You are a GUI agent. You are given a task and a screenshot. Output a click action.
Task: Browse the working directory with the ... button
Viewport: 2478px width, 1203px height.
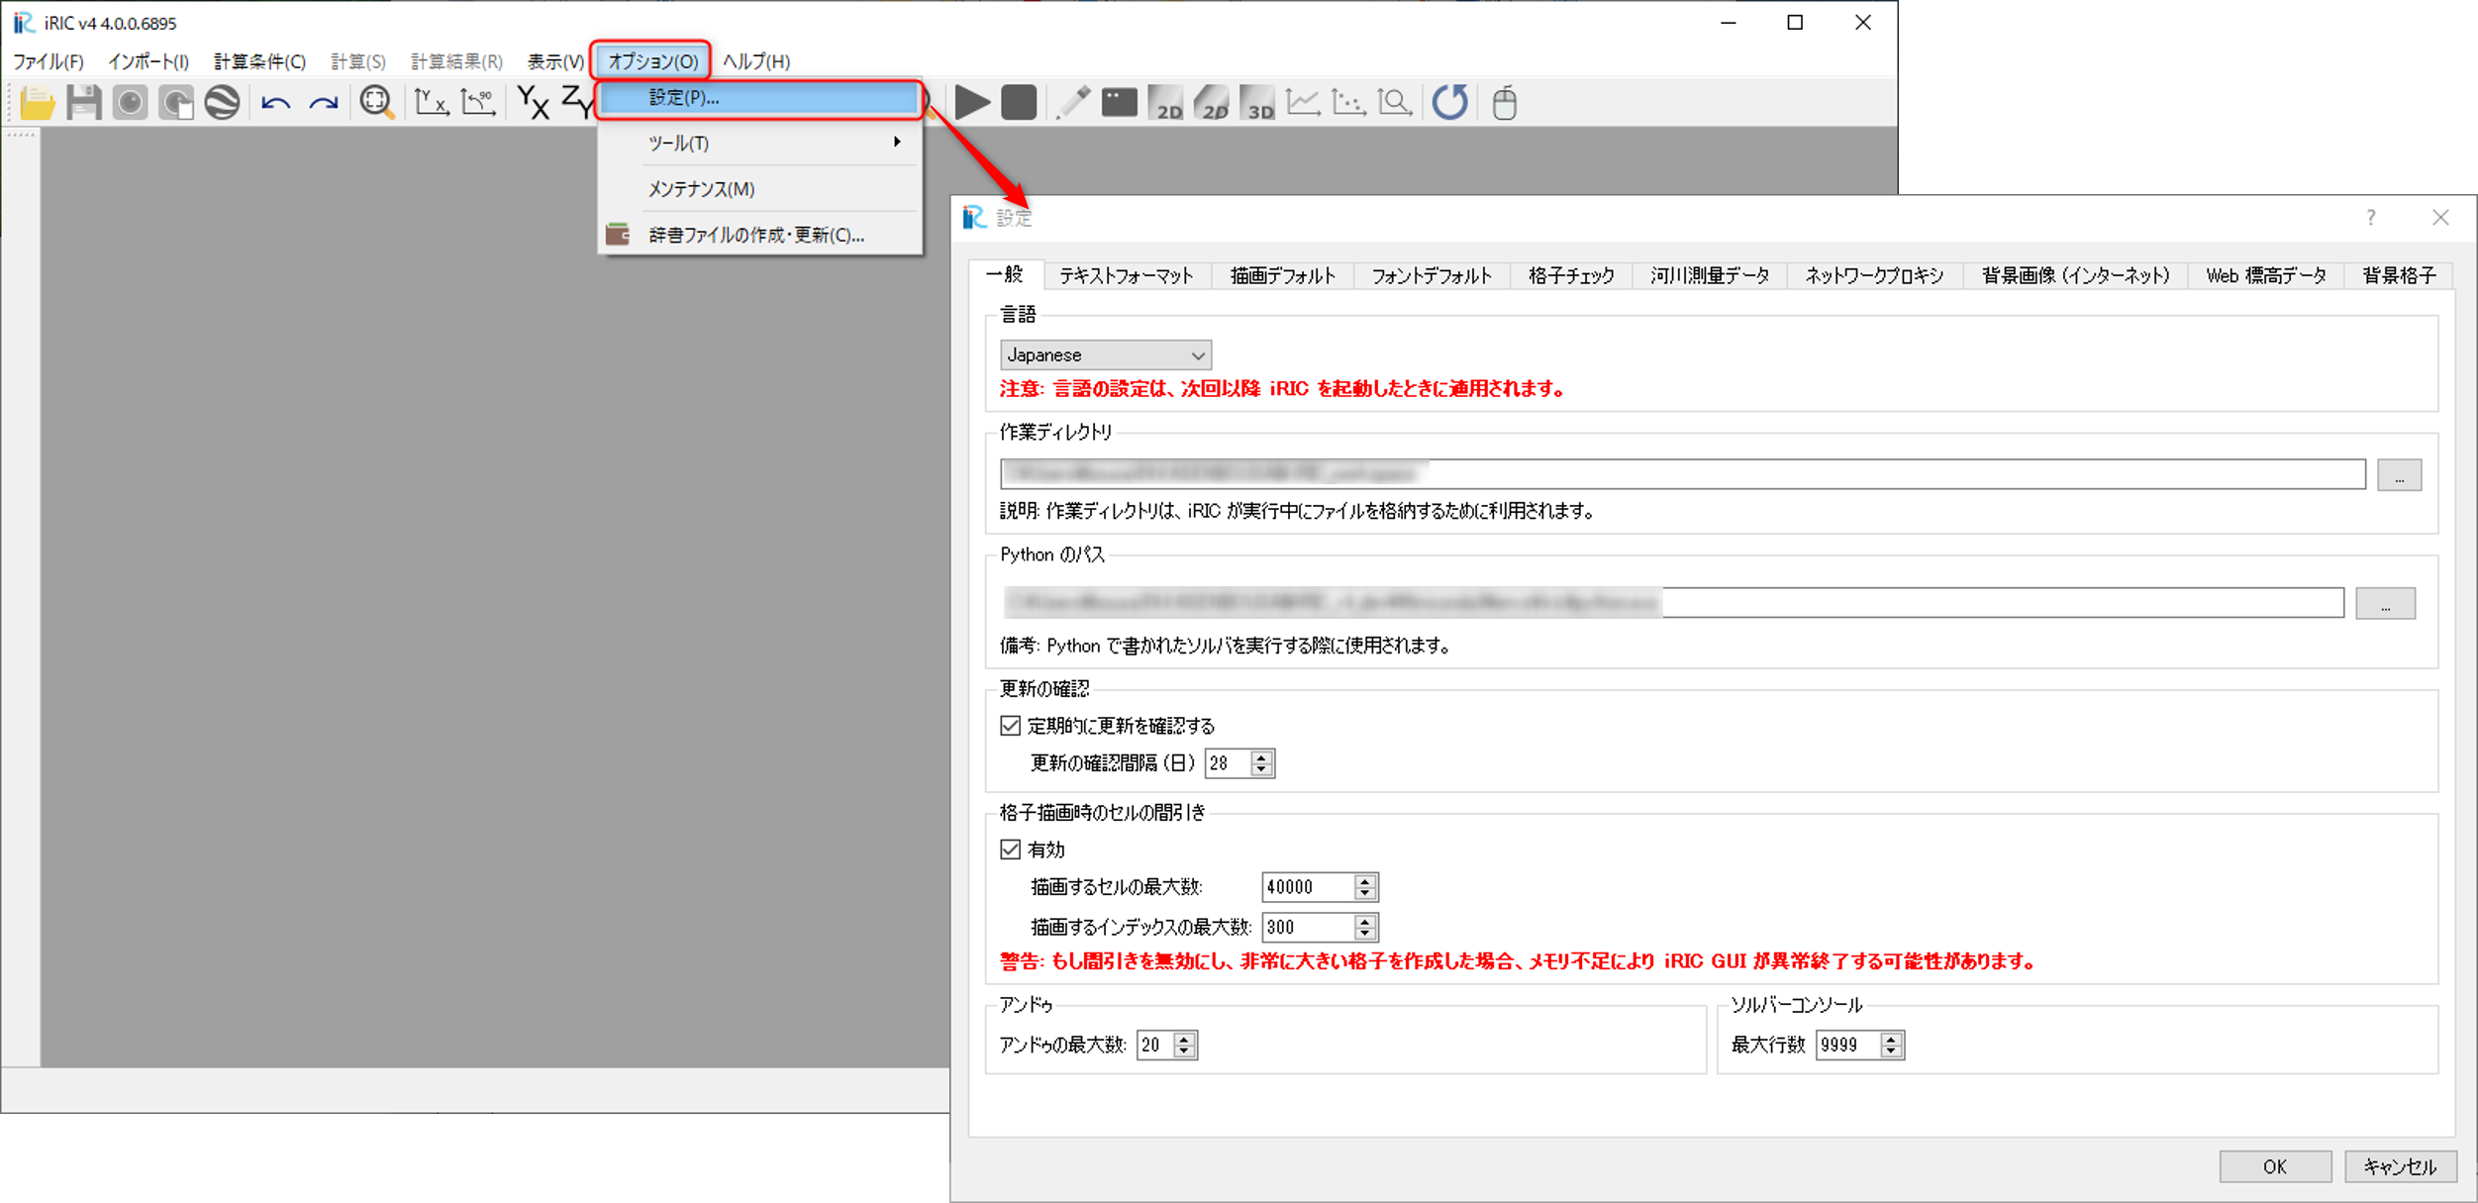pos(2399,474)
